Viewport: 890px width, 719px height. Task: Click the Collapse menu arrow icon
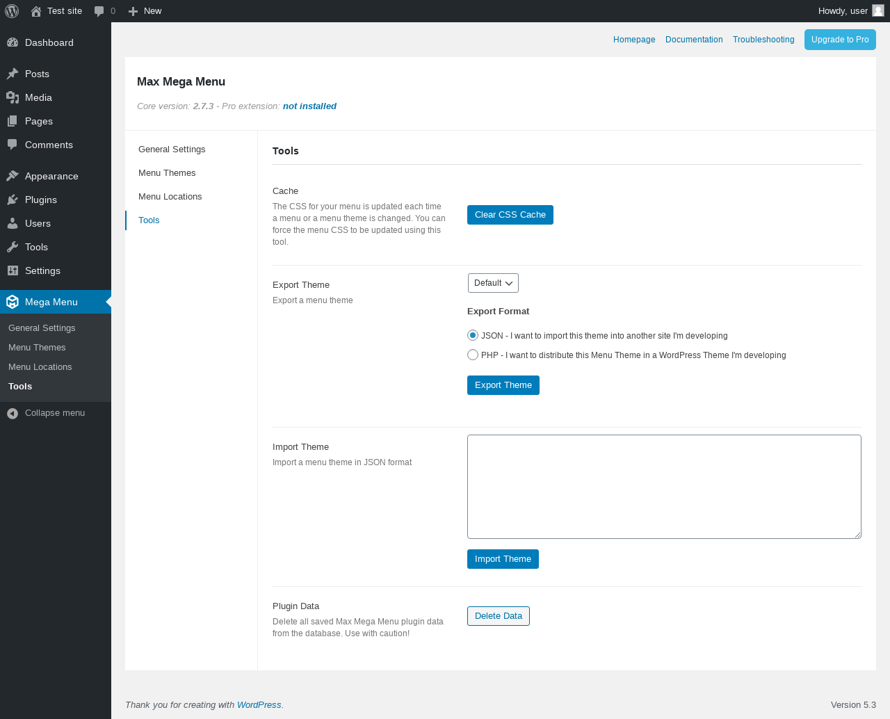coord(13,413)
